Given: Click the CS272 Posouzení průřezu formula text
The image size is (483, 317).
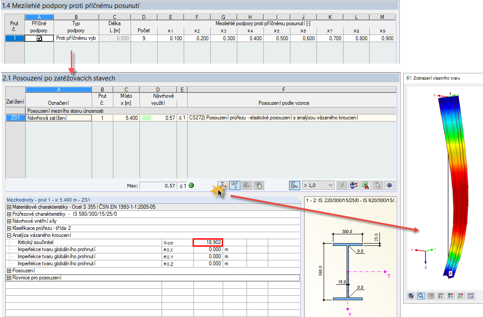Looking at the screenshot, I should point(274,118).
